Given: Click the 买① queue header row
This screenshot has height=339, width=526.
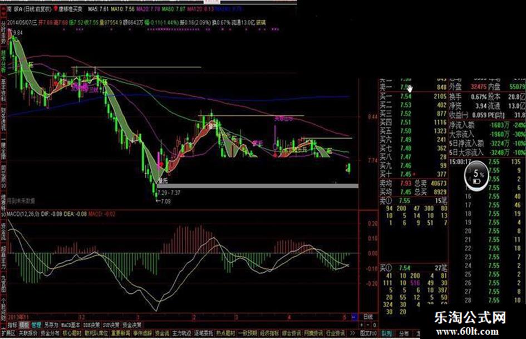Looking at the screenshot, I should tap(413, 268).
